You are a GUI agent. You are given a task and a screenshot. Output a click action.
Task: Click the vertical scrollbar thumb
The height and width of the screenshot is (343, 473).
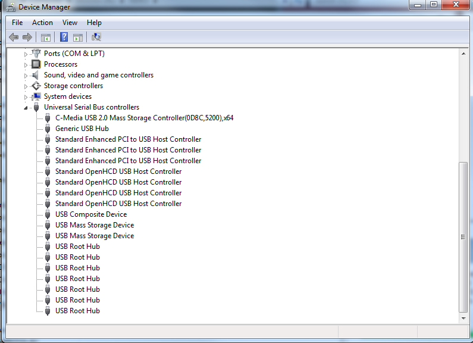pyautogui.click(x=463, y=238)
